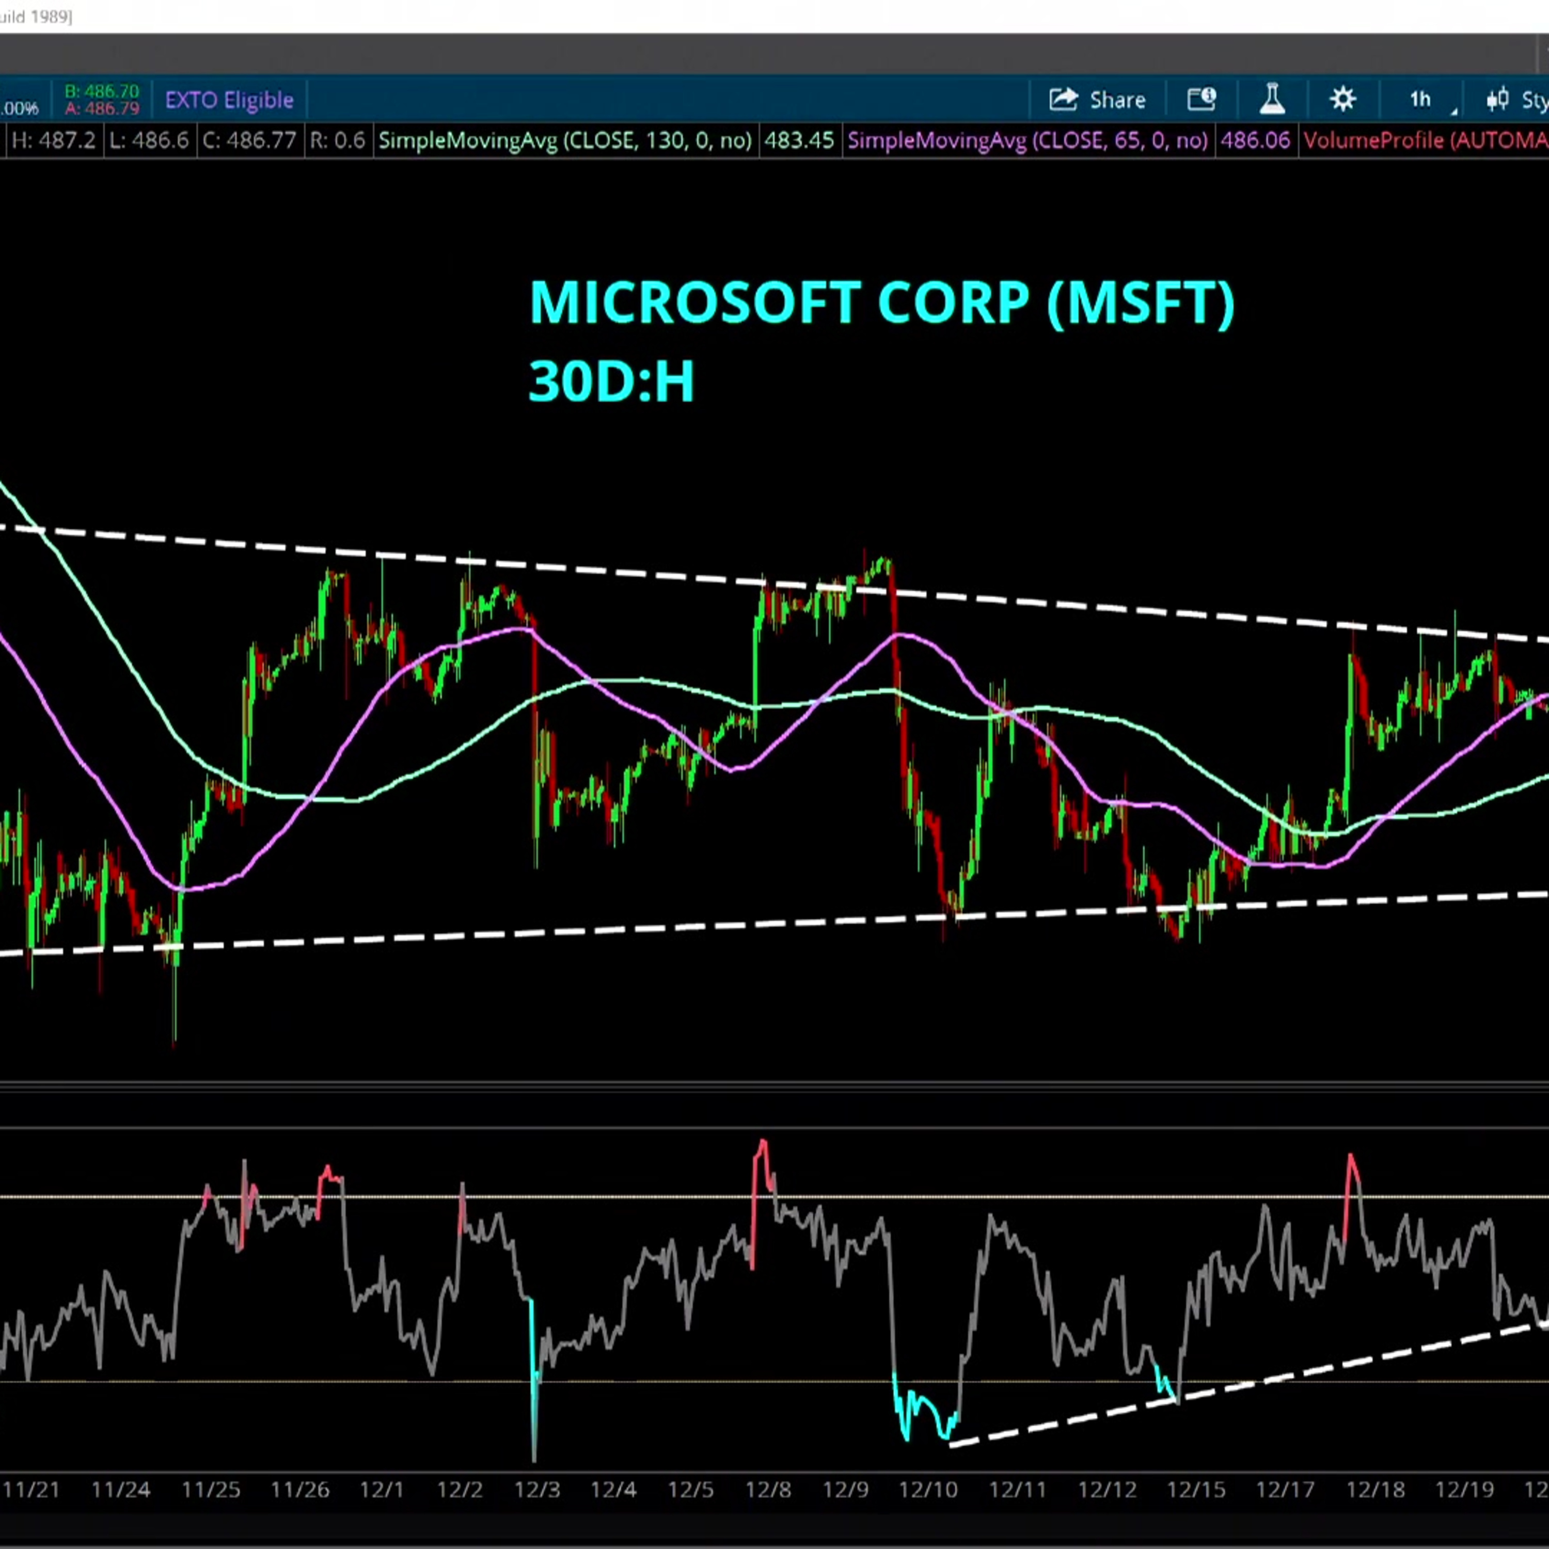Open the news/info panel icon
The image size is (1549, 1549).
click(x=1200, y=99)
